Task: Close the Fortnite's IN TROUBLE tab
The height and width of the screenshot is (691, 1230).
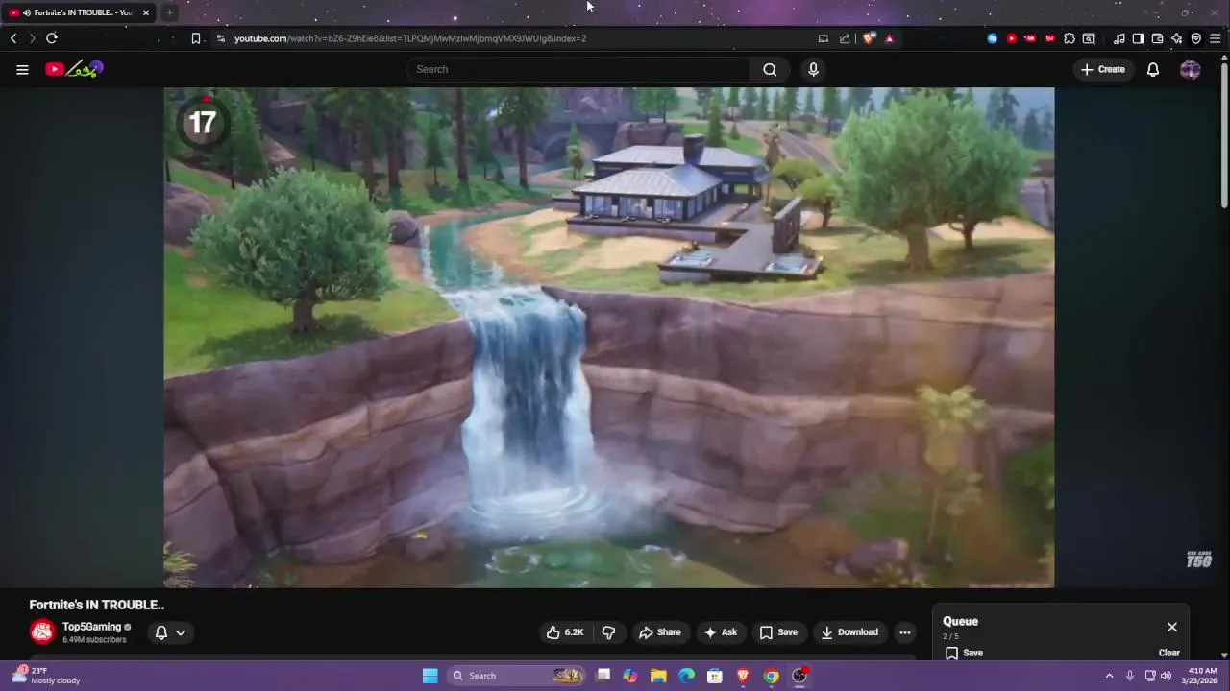Action: [x=146, y=12]
